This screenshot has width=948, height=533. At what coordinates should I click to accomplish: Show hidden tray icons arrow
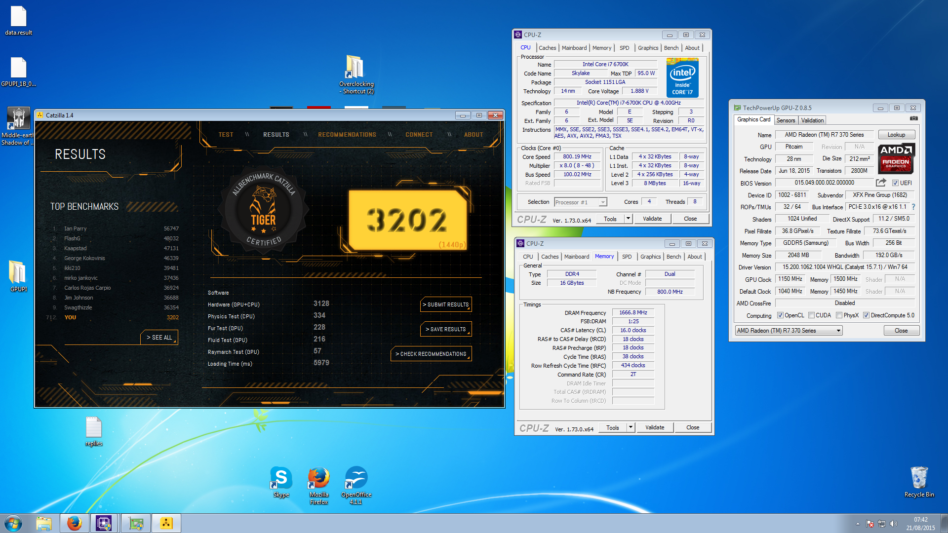[x=858, y=524]
